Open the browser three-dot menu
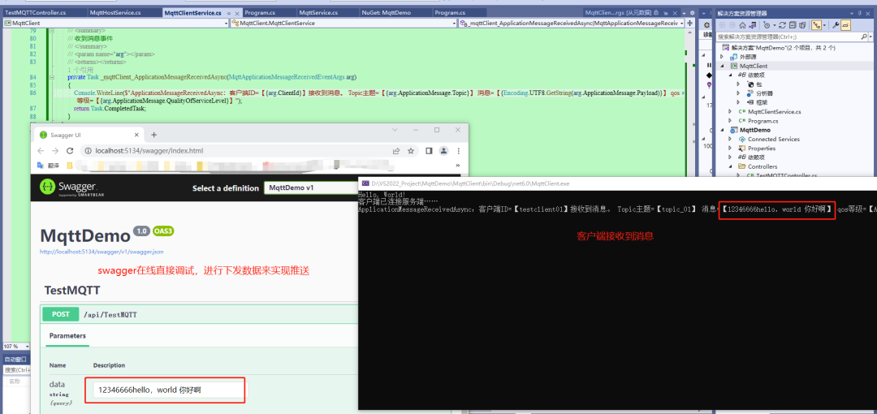Screen dimensions: 877x414 459,151
